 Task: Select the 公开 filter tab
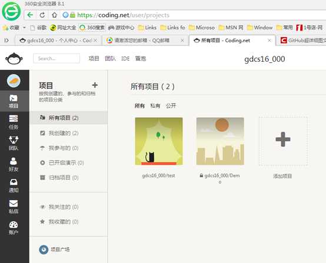coord(171,106)
